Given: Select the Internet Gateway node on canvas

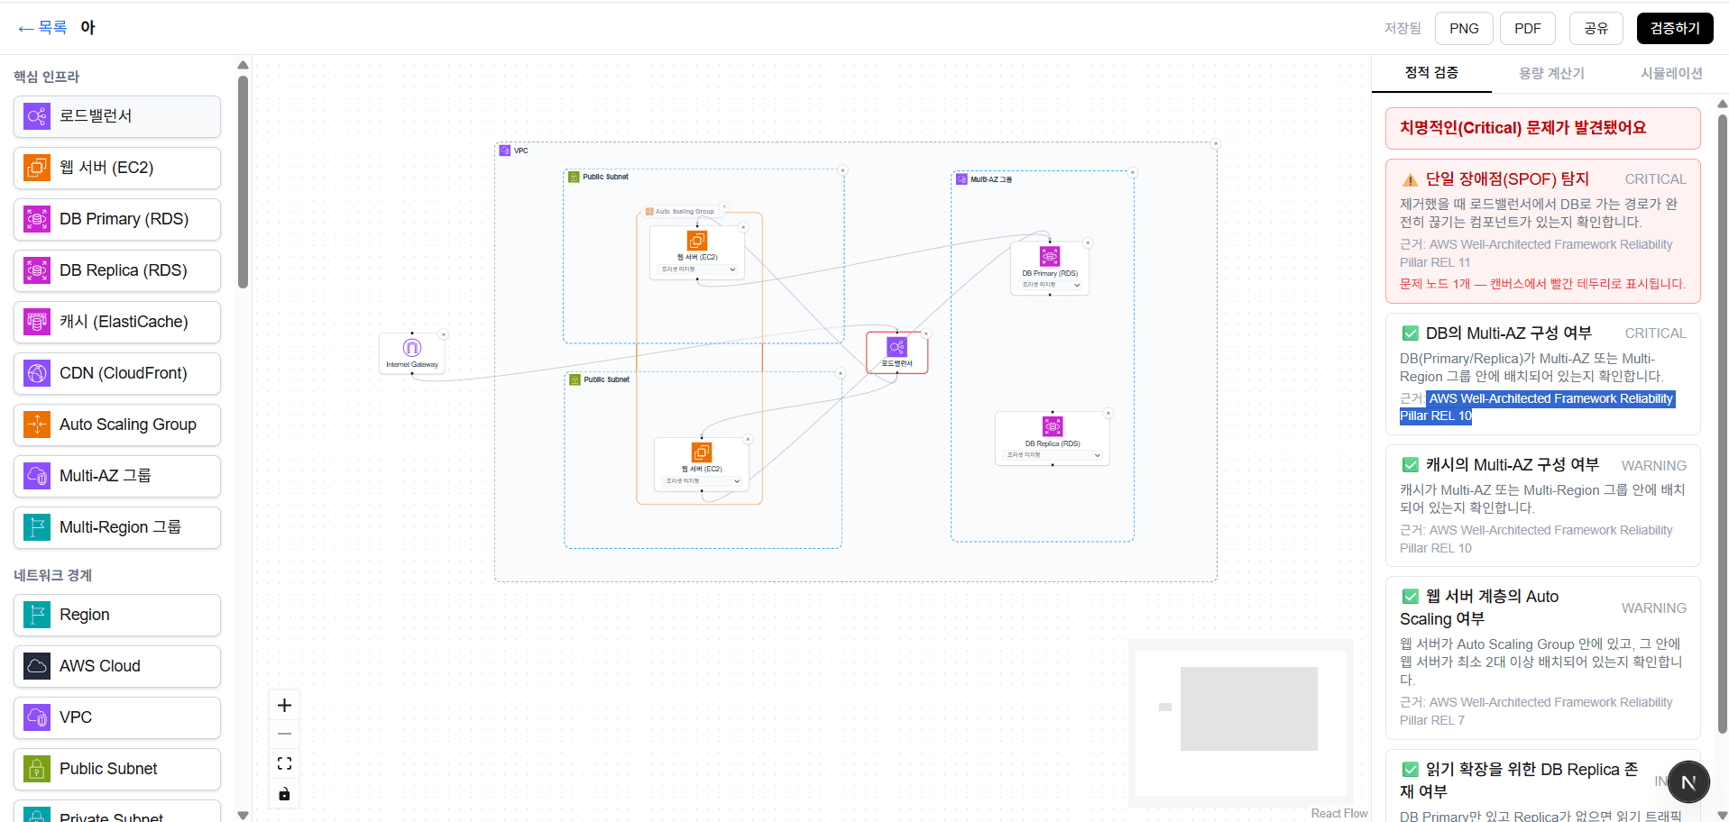Looking at the screenshot, I should (412, 352).
